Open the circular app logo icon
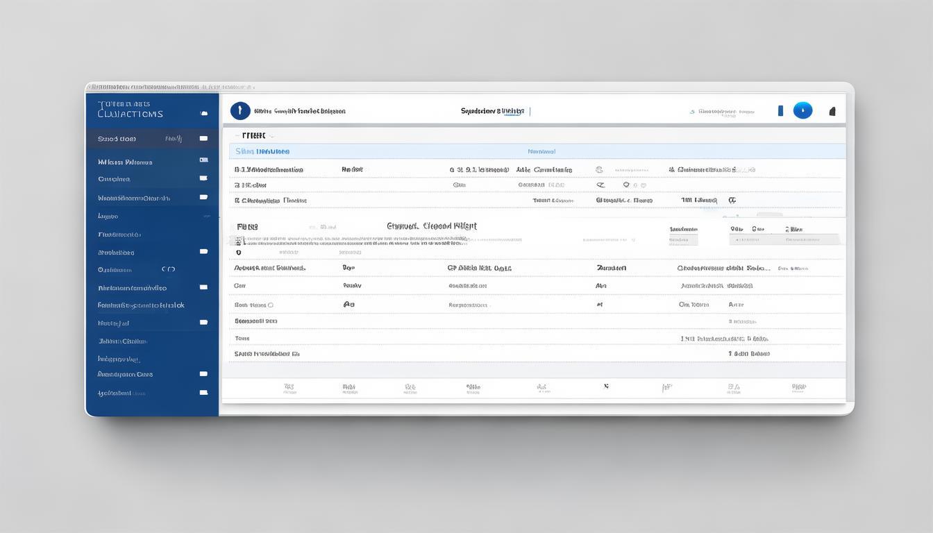 tap(239, 110)
